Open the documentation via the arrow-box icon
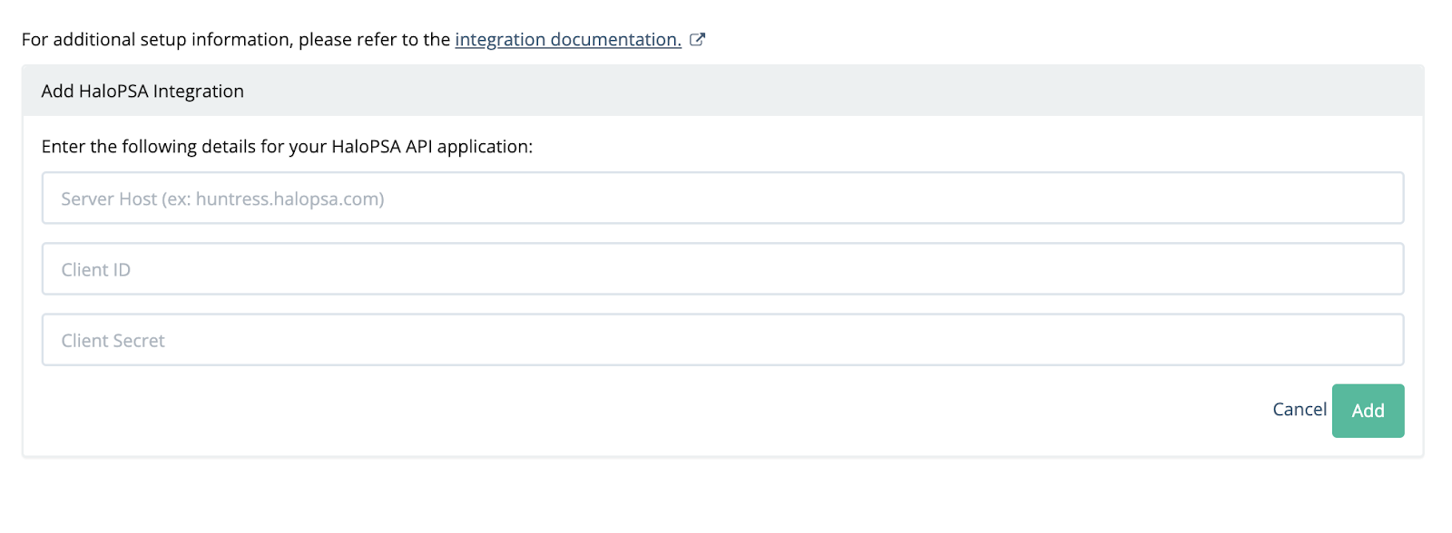The image size is (1452, 533). (x=697, y=39)
